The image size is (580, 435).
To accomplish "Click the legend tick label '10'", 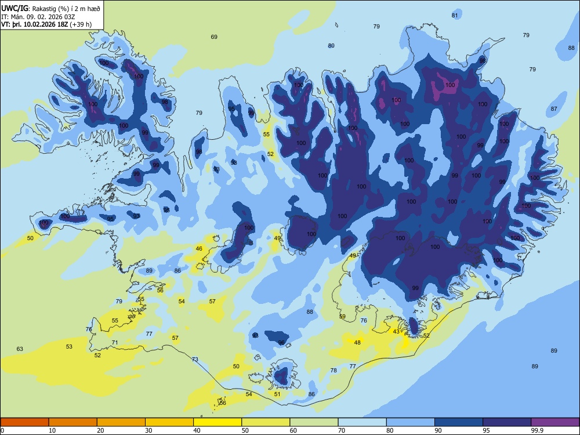I will [52, 430].
